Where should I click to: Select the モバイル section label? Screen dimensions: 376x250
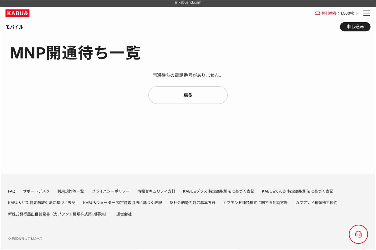coord(14,27)
